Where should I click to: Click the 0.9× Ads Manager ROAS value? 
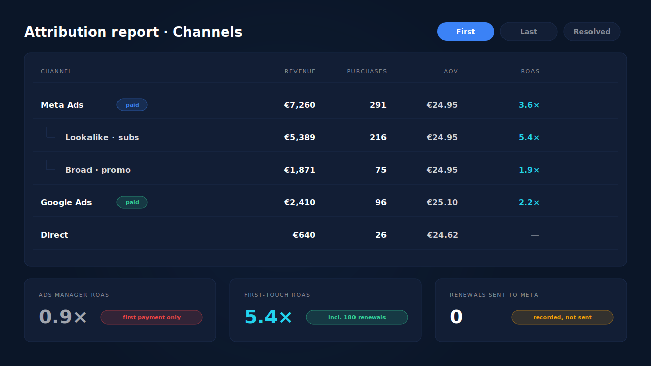[63, 317]
